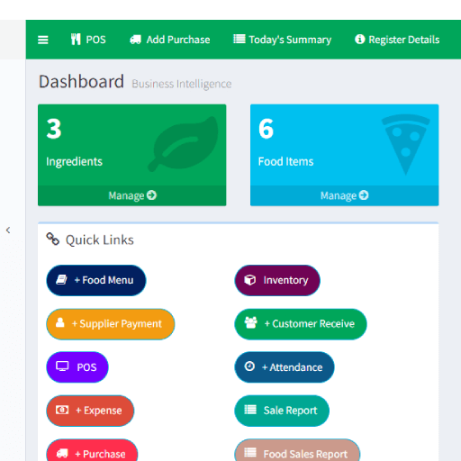Click the + Customer Receive group icon
The image size is (461, 461).
251,323
